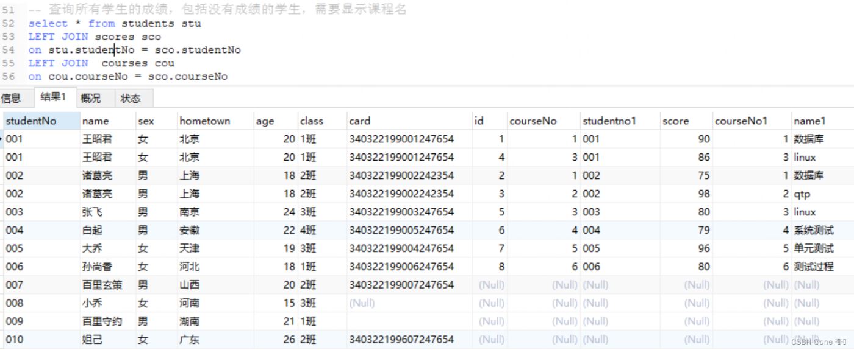Select card cell 340322199607247654
This screenshot has height=350, width=854.
(401, 340)
